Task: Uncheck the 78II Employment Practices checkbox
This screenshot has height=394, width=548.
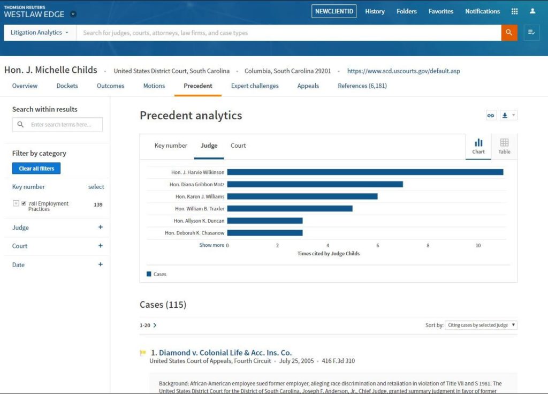Action: [x=24, y=203]
